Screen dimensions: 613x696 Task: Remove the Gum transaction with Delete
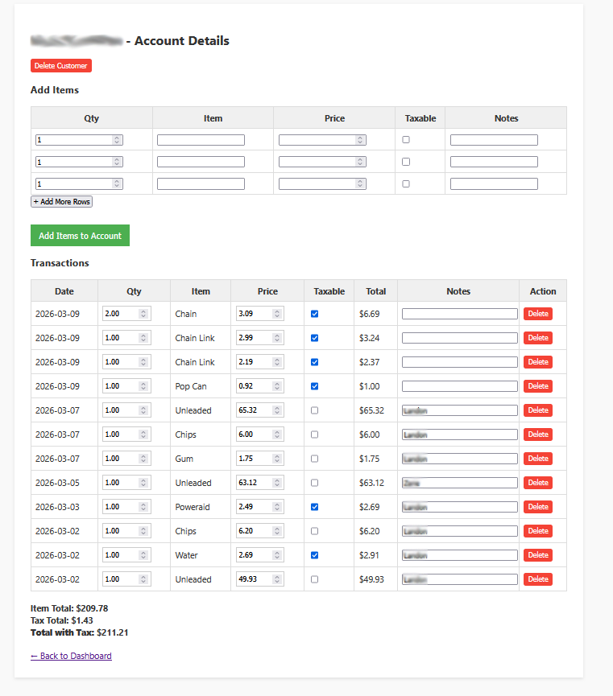537,459
